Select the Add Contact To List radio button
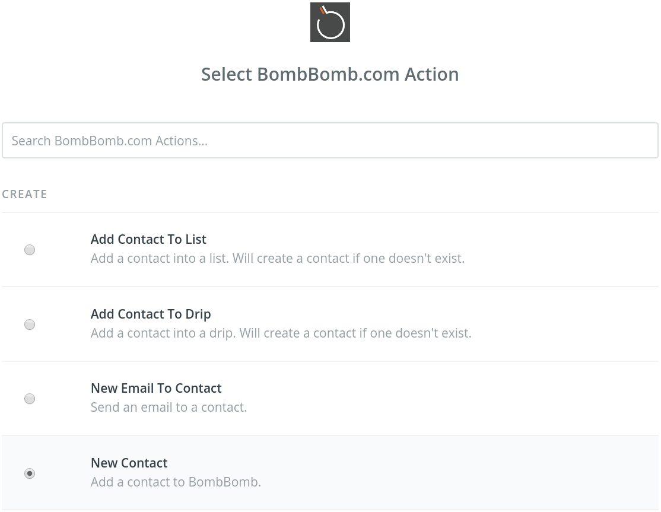Image resolution: width=661 pixels, height=512 pixels. [x=30, y=250]
